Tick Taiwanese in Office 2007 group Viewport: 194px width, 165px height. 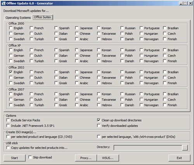pos(99,99)
